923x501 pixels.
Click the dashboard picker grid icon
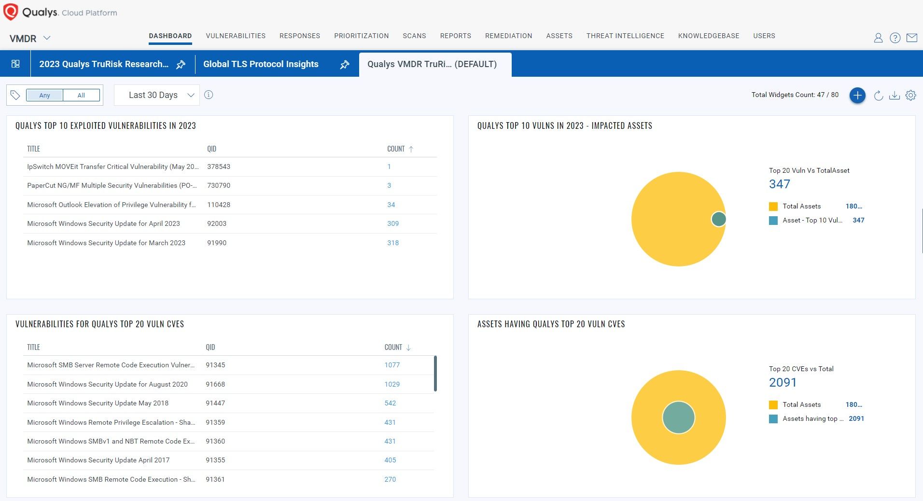[x=15, y=63]
